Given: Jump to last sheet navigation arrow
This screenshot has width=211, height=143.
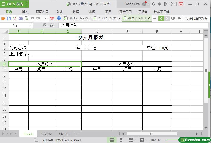Looking at the screenshot, I should 16,134.
